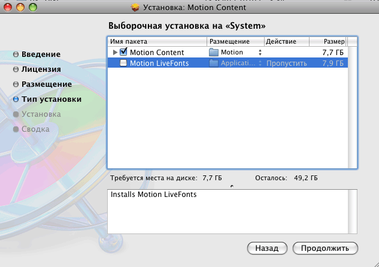Click the Motion folder icon
Screen dimensions: 379x267
[213, 52]
